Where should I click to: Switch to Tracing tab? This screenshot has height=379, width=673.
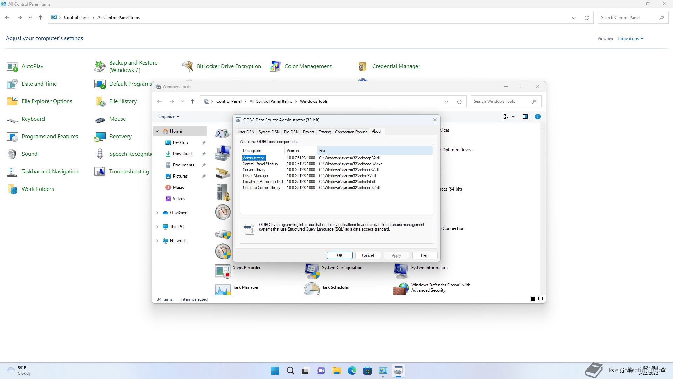(x=325, y=132)
